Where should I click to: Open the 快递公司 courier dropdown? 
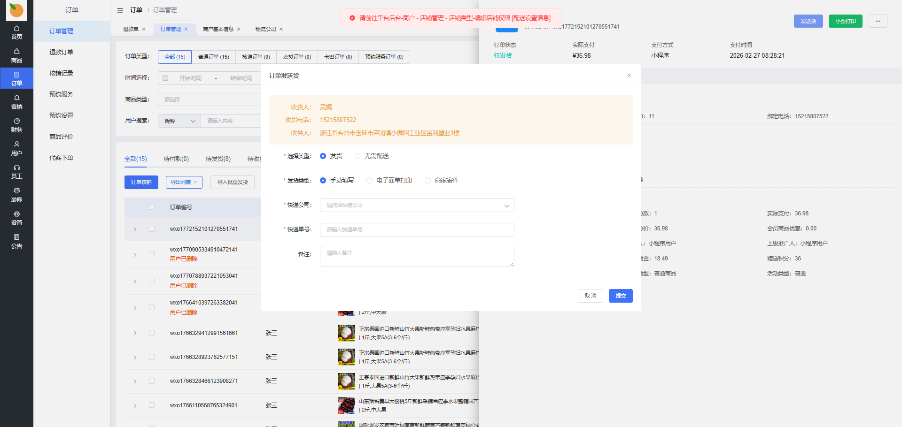tap(417, 206)
